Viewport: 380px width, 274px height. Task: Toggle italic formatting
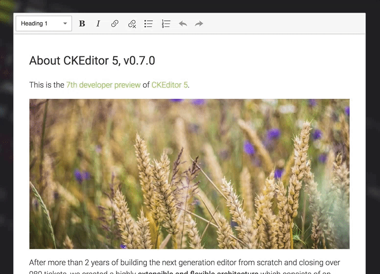click(98, 23)
